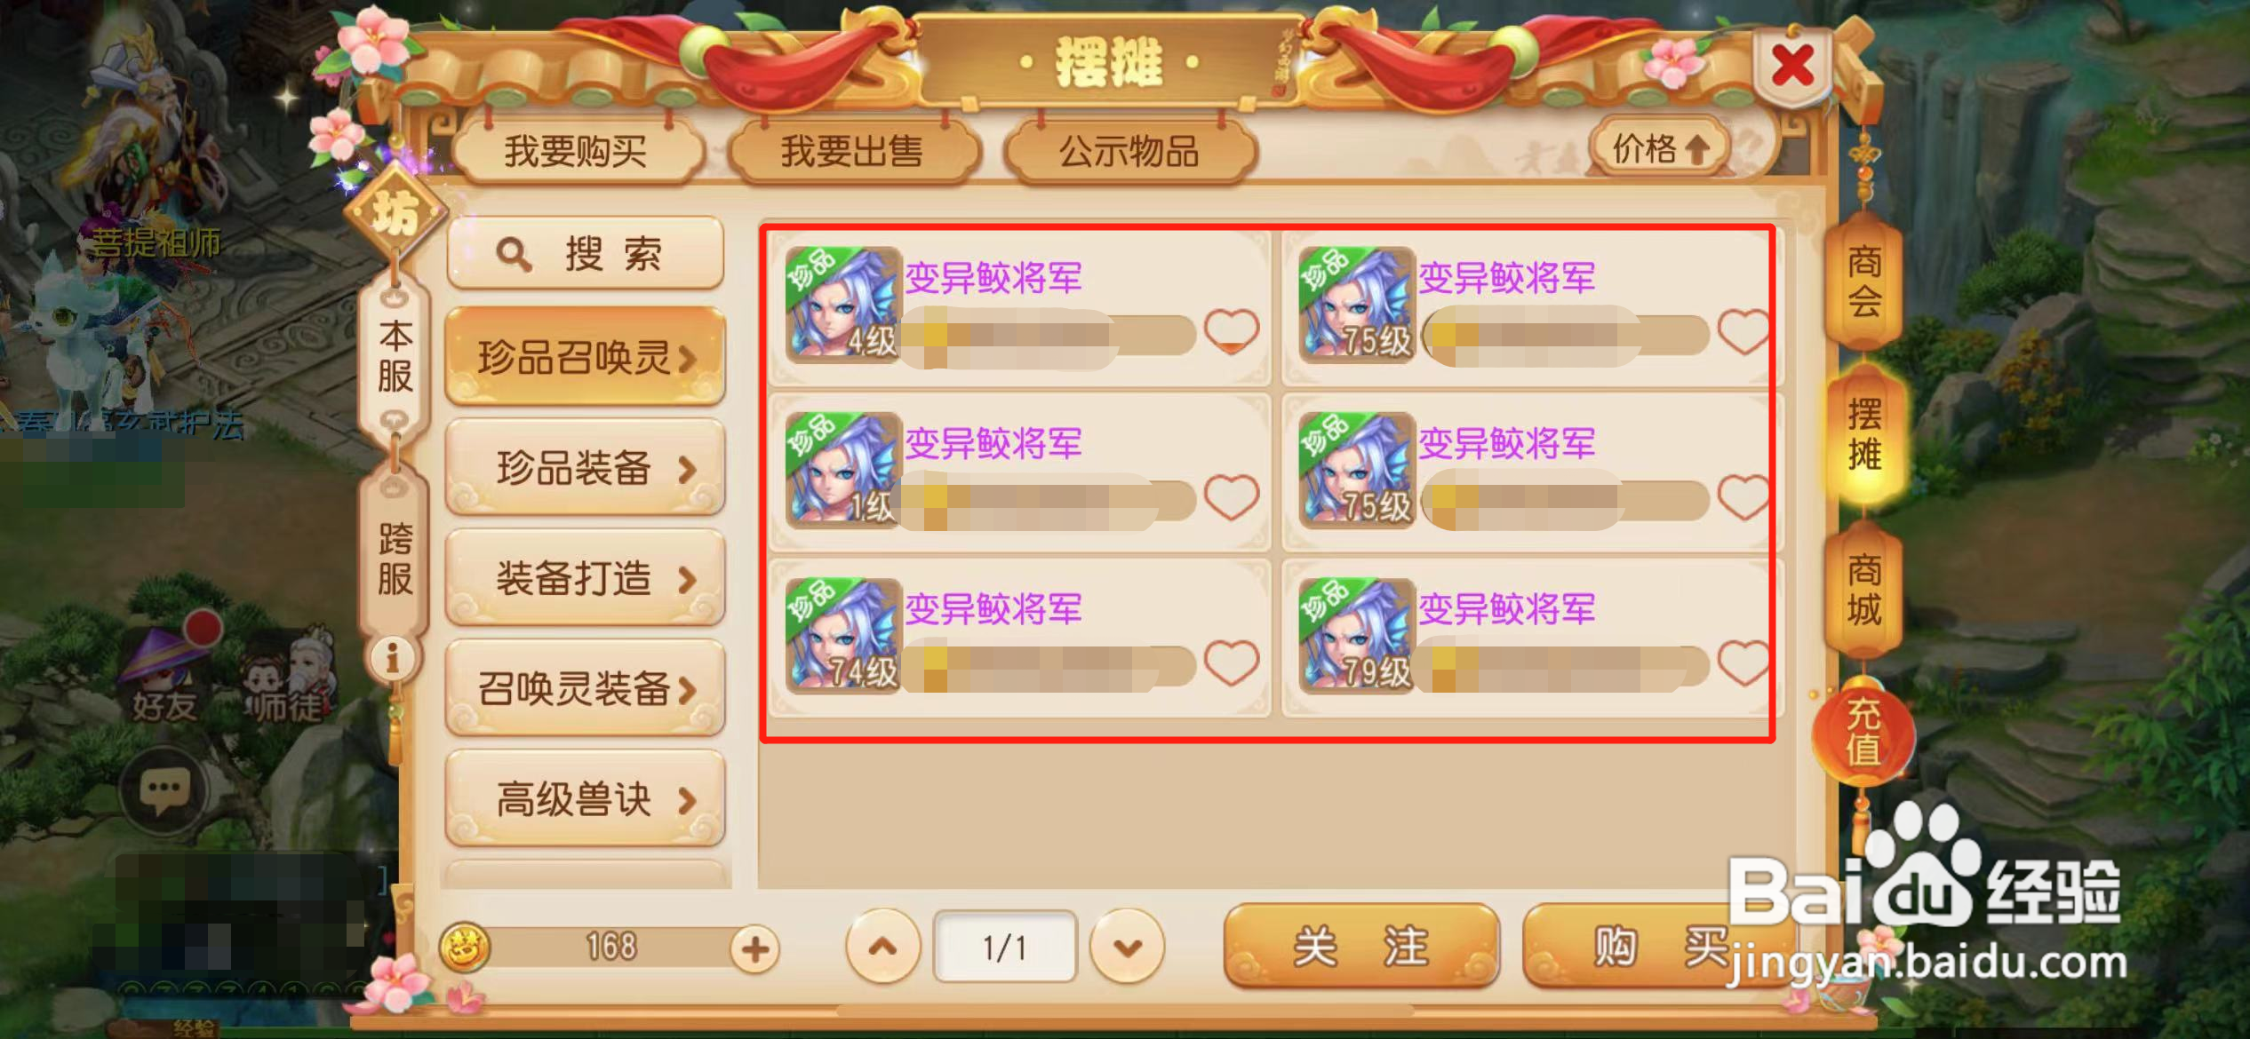The height and width of the screenshot is (1039, 2250).
Task: Expand the 装备打造 category
Action: (x=586, y=578)
